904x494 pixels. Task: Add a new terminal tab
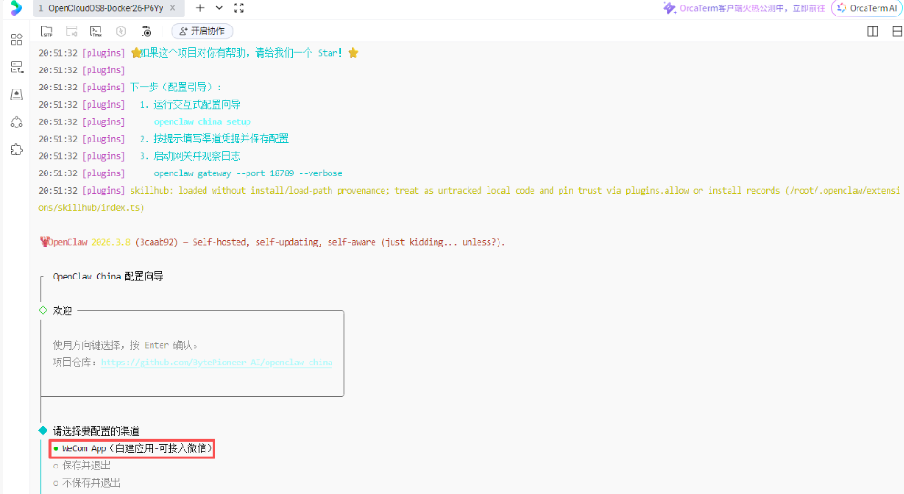[x=200, y=8]
